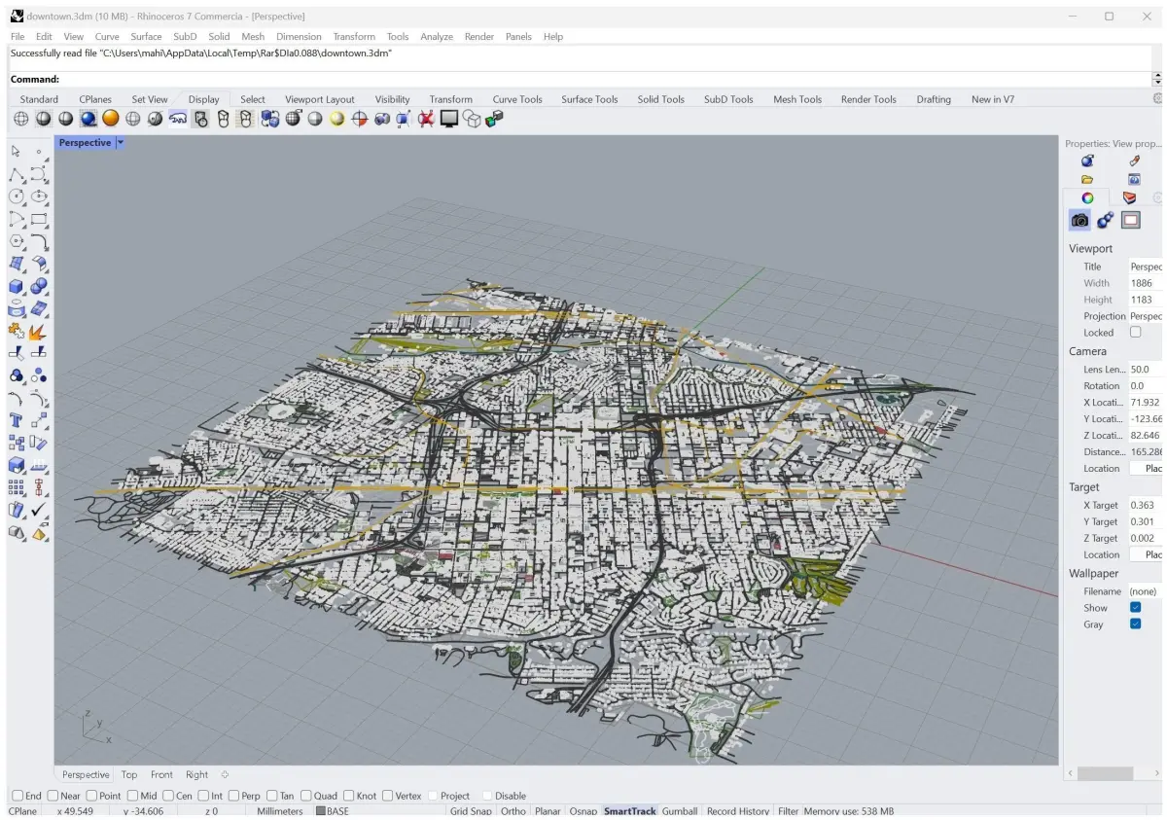Click the black BASE layer swatch

(320, 811)
